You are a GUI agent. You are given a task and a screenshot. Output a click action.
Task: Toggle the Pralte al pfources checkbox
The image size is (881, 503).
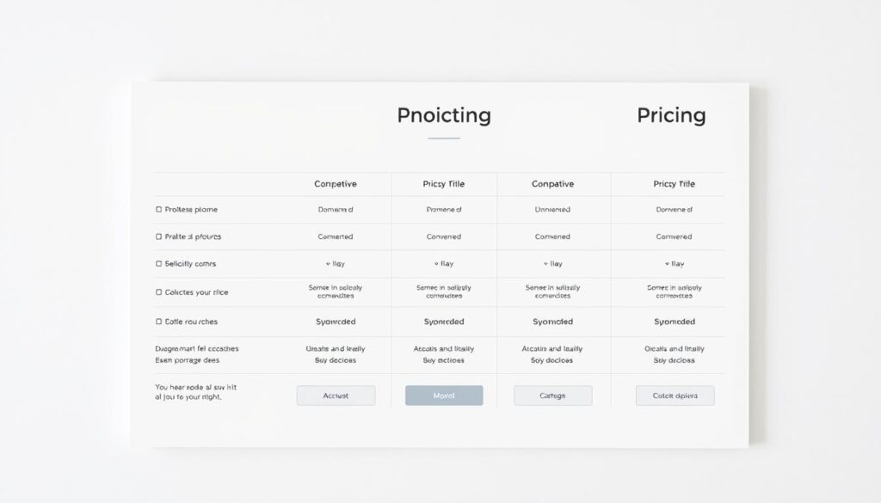[158, 237]
